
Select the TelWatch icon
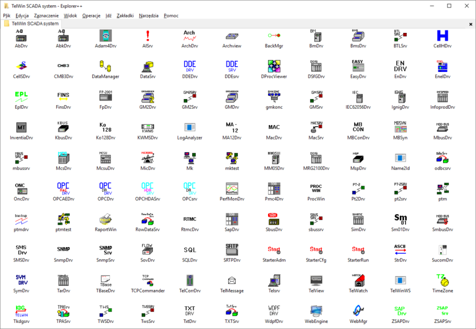pyautogui.click(x=358, y=281)
